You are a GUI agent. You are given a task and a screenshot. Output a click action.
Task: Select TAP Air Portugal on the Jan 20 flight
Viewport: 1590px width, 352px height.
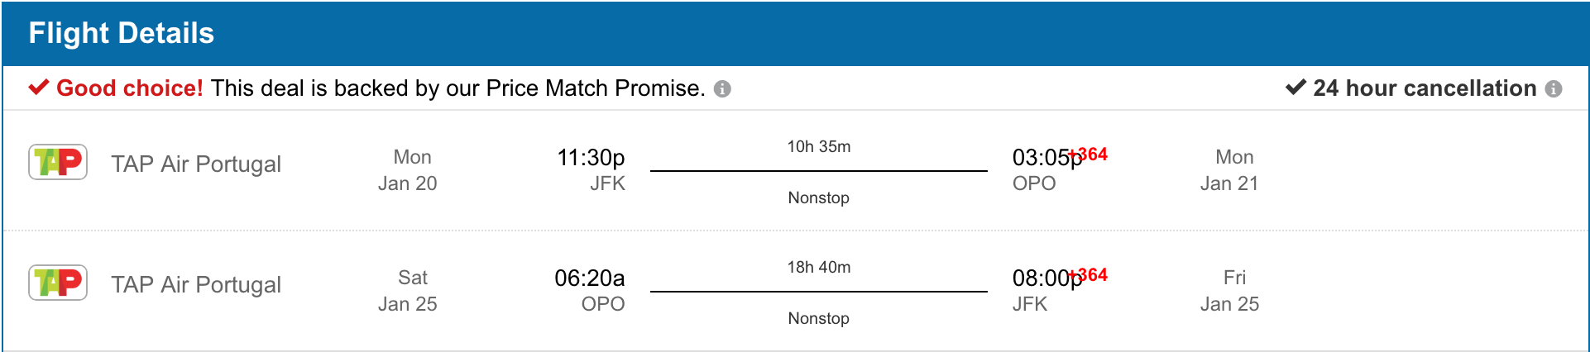coord(196,164)
